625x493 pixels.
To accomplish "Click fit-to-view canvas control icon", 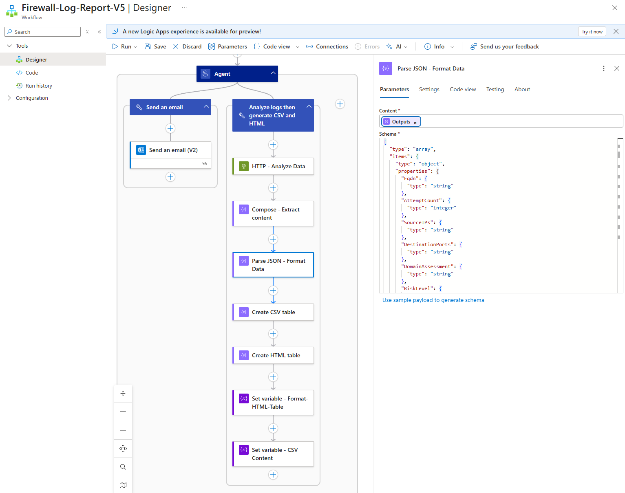I will click(123, 449).
